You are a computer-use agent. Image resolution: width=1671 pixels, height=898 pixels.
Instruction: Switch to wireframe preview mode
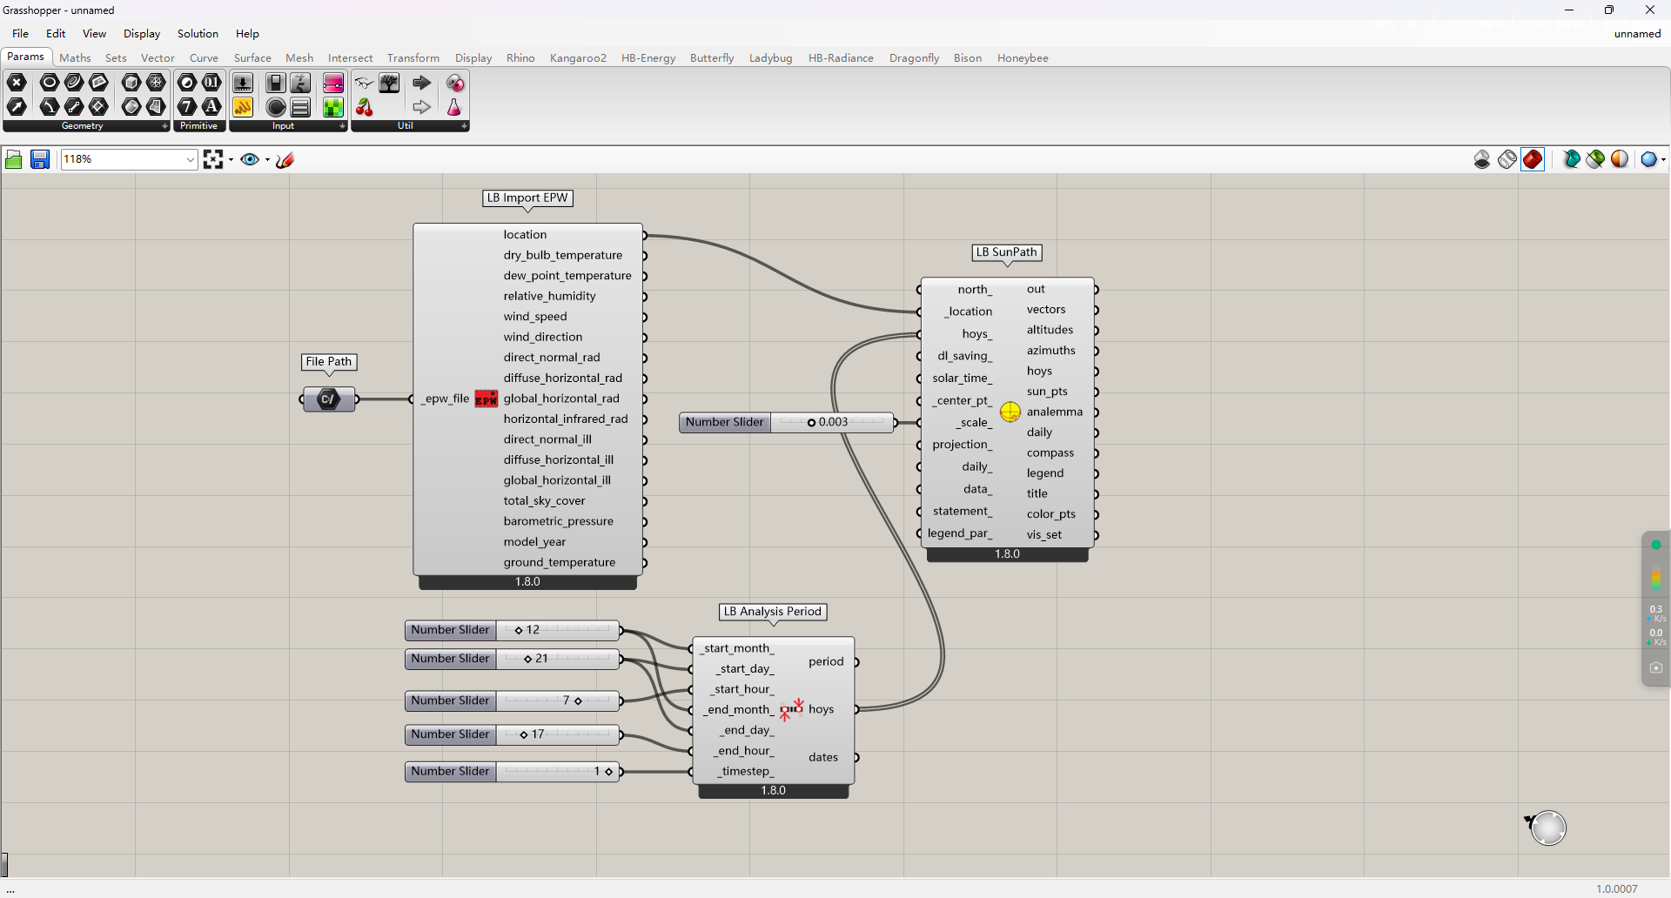(x=1507, y=159)
